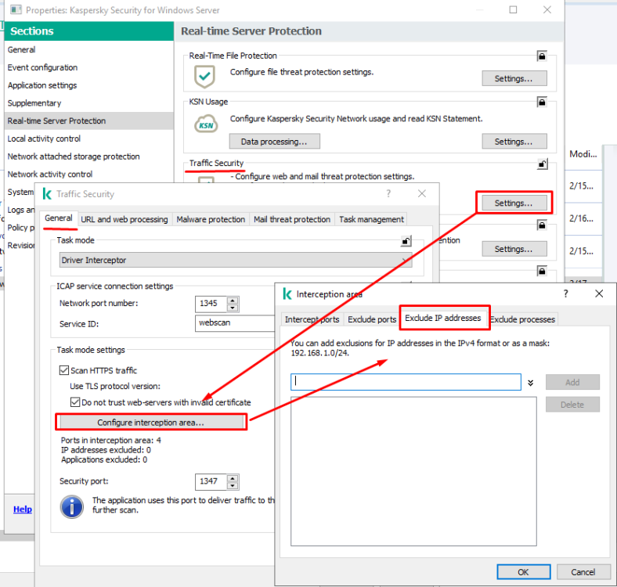The image size is (617, 587).
Task: Expand the IP address list chevron
Action: [x=530, y=383]
